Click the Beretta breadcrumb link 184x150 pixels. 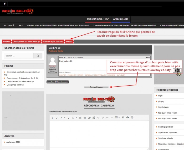pos(69,42)
